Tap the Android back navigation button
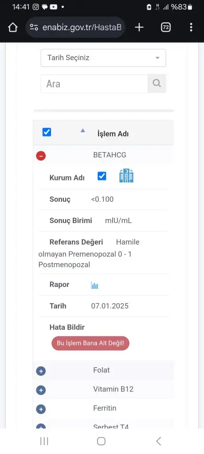 tap(158, 441)
